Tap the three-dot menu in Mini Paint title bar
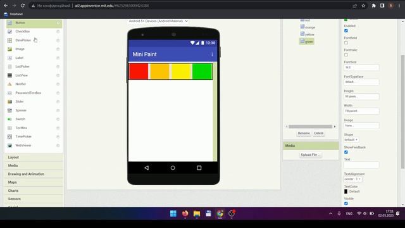 pyautogui.click(x=212, y=54)
